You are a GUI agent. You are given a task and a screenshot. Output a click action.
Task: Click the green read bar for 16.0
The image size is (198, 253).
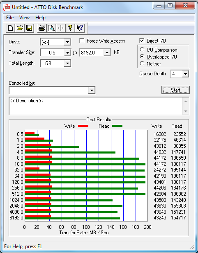[x=85, y=165]
